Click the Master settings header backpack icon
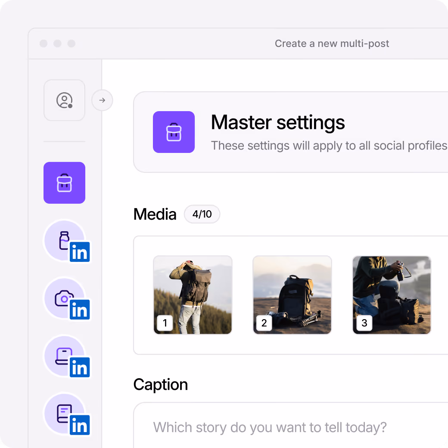 pyautogui.click(x=174, y=132)
